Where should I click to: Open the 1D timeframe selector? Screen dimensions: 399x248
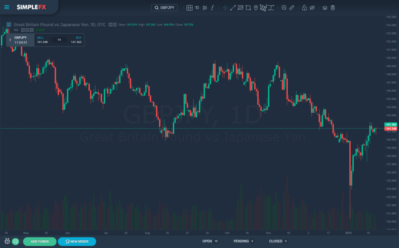point(197,7)
